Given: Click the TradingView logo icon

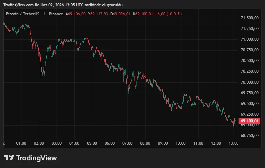Looking at the screenshot, I should click(9, 158).
